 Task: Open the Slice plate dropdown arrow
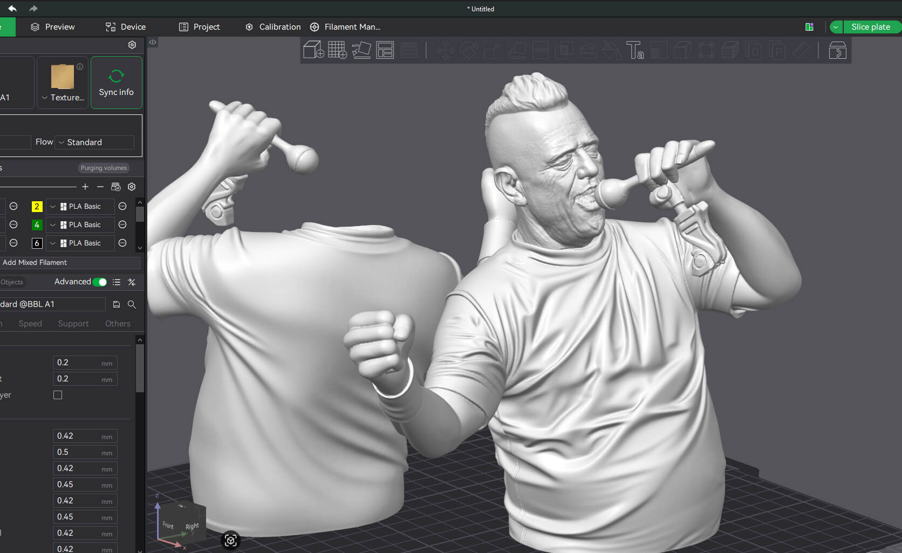[x=836, y=27]
